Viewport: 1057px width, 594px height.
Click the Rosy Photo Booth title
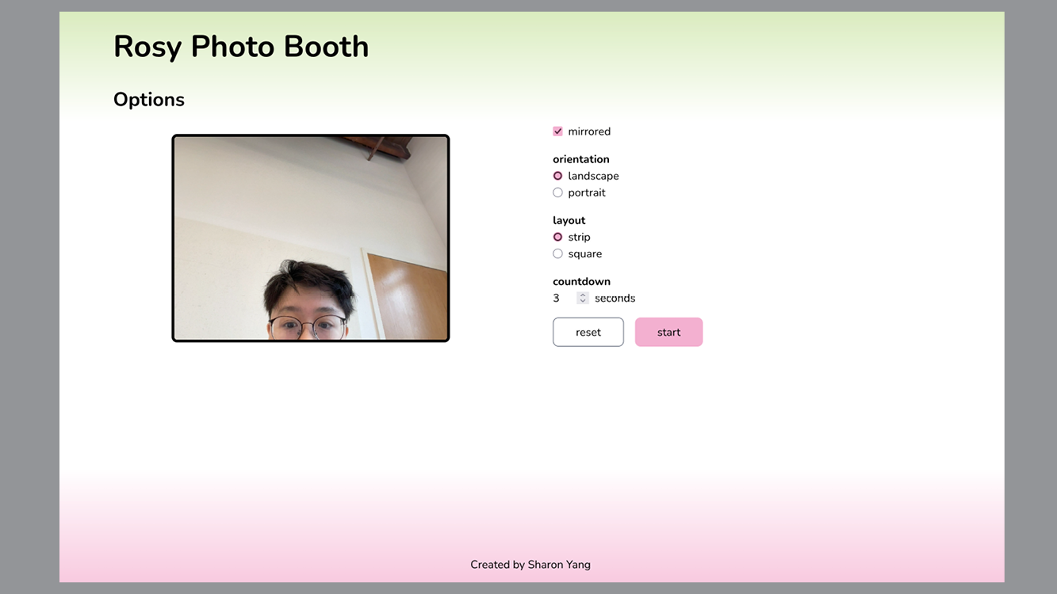[241, 46]
